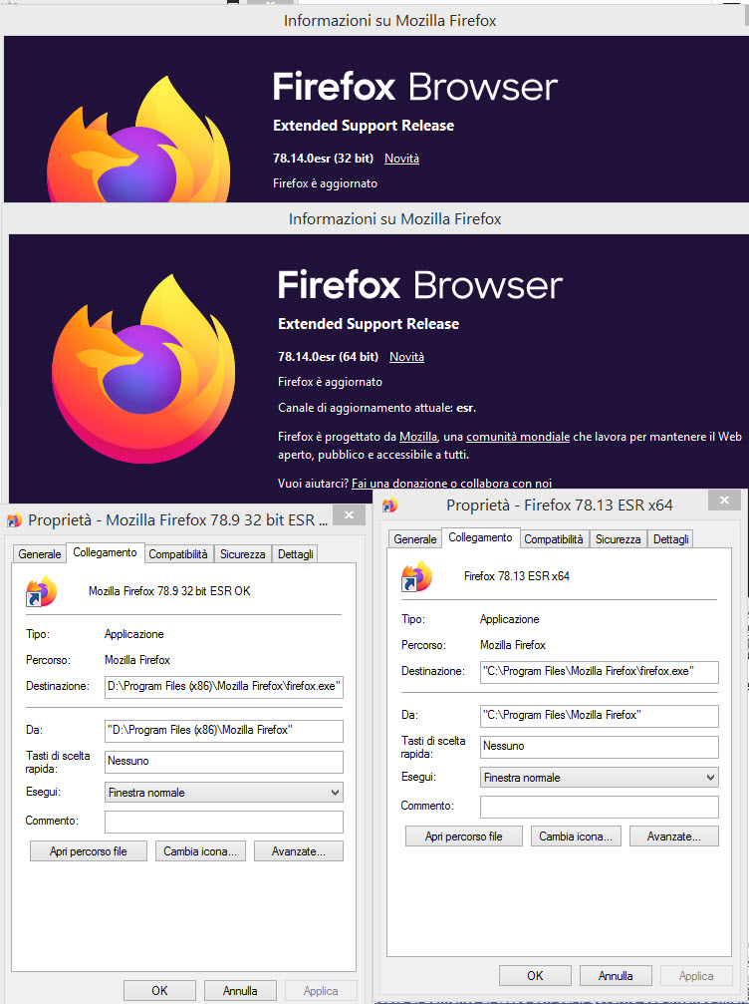Click the 78.14.0esr (64 bit) version text
This screenshot has height=1004, width=749.
[328, 357]
